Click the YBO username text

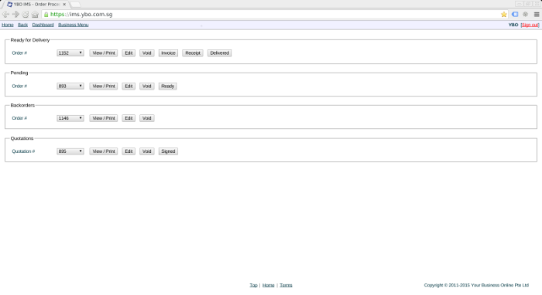(513, 25)
